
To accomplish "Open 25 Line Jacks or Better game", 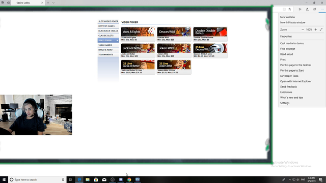I will pyautogui.click(x=138, y=67).
